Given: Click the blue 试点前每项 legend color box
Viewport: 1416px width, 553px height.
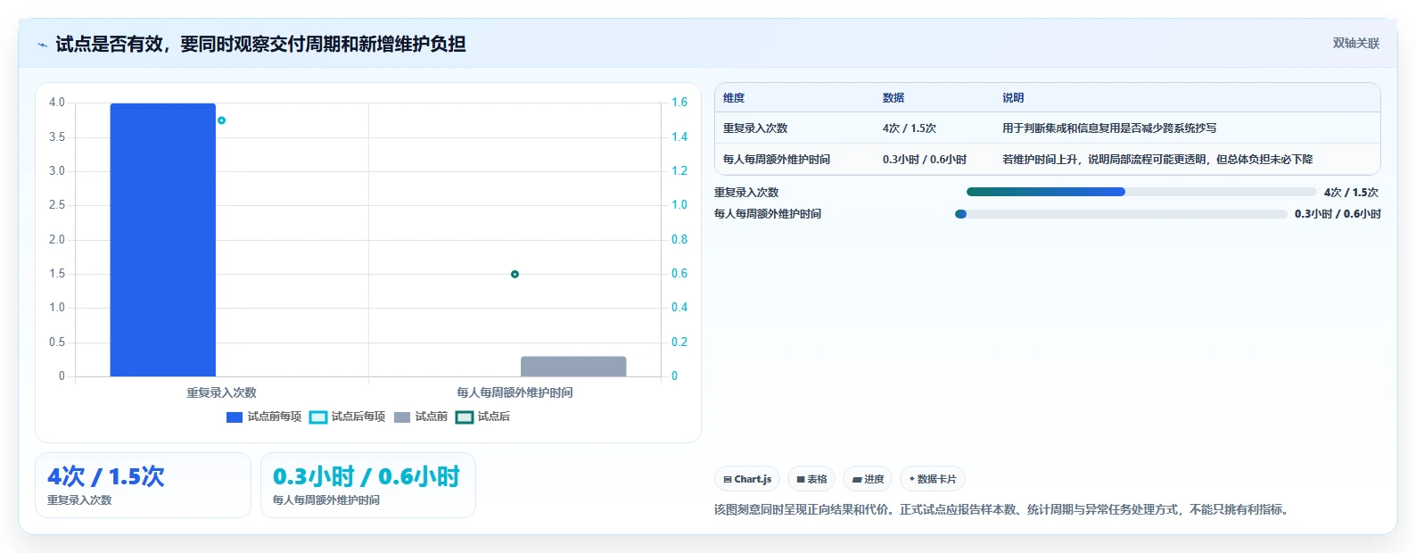Looking at the screenshot, I should [x=235, y=417].
